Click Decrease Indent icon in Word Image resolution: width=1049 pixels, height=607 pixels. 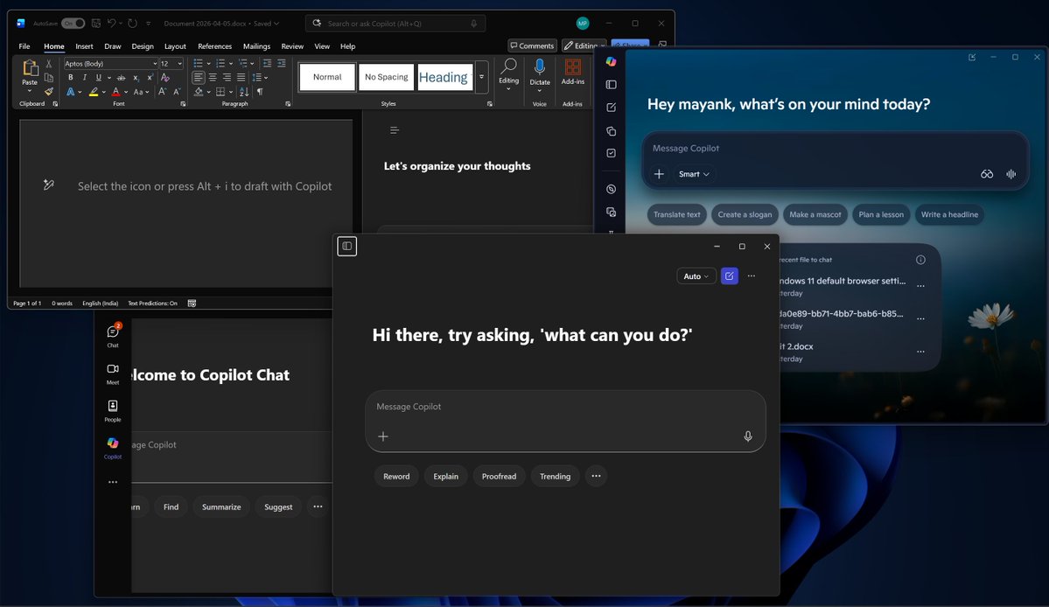click(x=267, y=64)
